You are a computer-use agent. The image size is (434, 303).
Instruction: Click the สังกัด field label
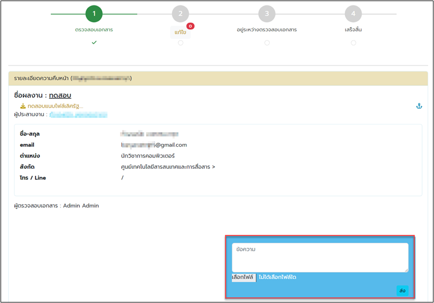[27, 167]
